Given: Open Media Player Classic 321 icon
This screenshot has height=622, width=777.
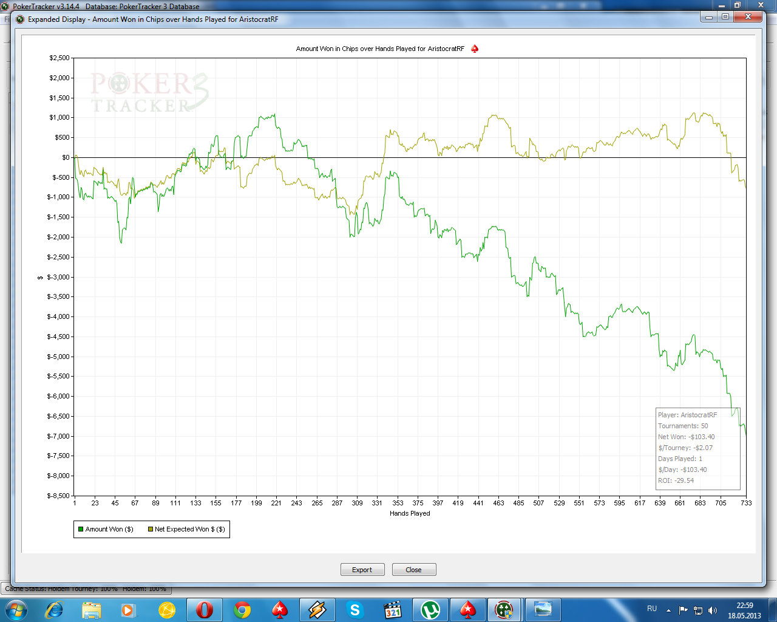Looking at the screenshot, I should [x=393, y=609].
